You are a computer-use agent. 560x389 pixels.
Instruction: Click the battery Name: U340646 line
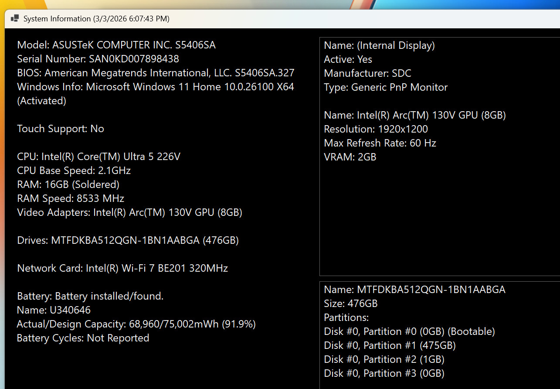pyautogui.click(x=54, y=310)
